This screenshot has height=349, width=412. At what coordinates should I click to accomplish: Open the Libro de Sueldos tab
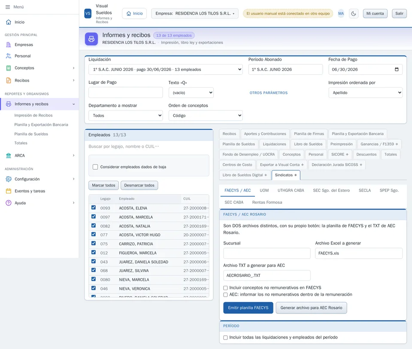[x=308, y=144]
